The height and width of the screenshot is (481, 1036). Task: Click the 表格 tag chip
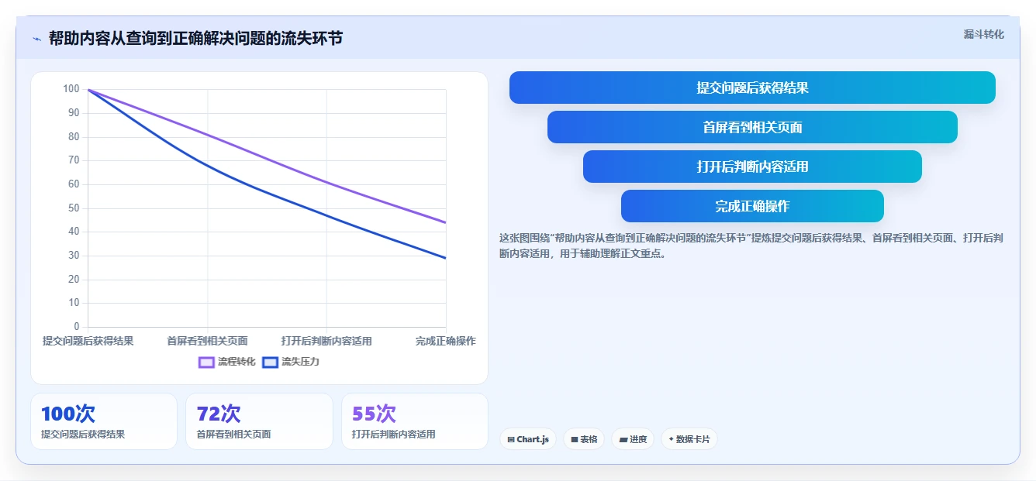pos(584,439)
